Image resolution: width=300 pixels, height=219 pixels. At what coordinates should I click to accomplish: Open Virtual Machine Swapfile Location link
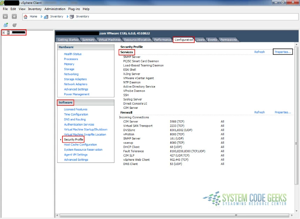(x=85, y=135)
